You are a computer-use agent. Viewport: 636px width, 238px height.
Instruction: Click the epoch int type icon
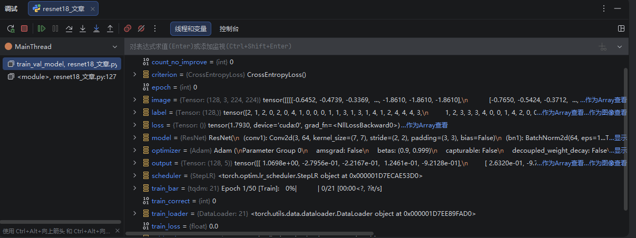tap(146, 87)
